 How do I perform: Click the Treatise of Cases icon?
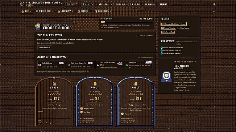coord(162,50)
